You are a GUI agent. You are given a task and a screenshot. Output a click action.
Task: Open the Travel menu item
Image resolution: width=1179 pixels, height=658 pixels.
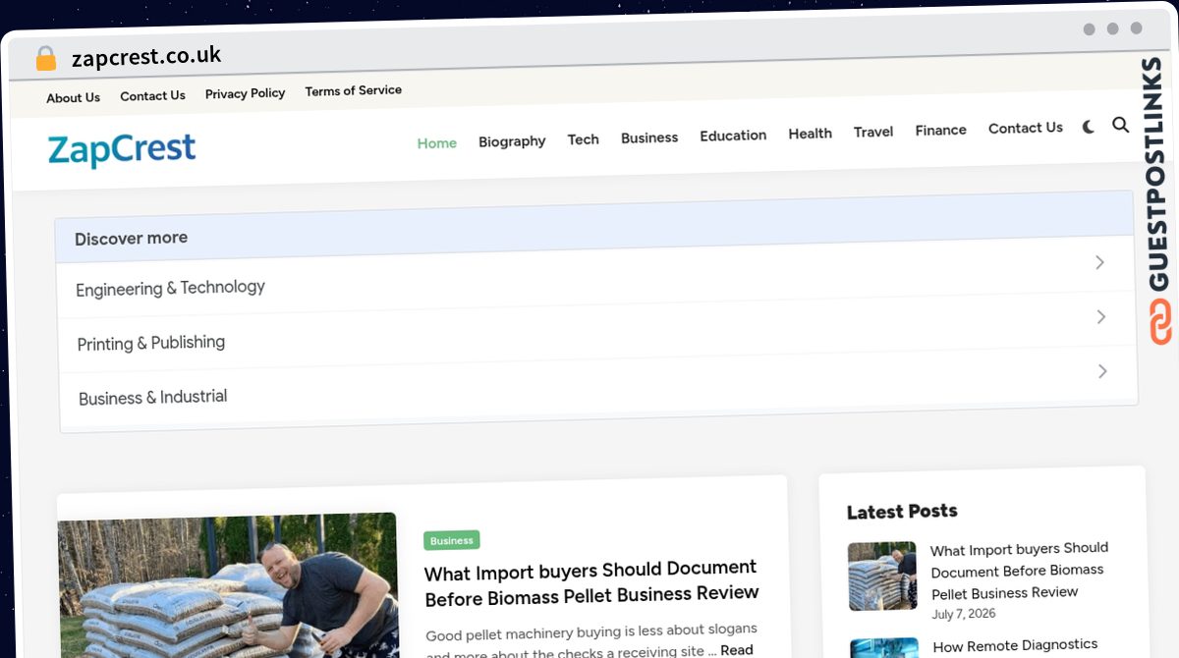pyautogui.click(x=873, y=132)
